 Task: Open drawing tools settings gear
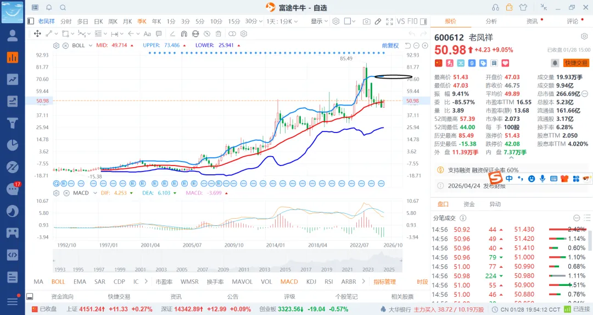tap(244, 34)
